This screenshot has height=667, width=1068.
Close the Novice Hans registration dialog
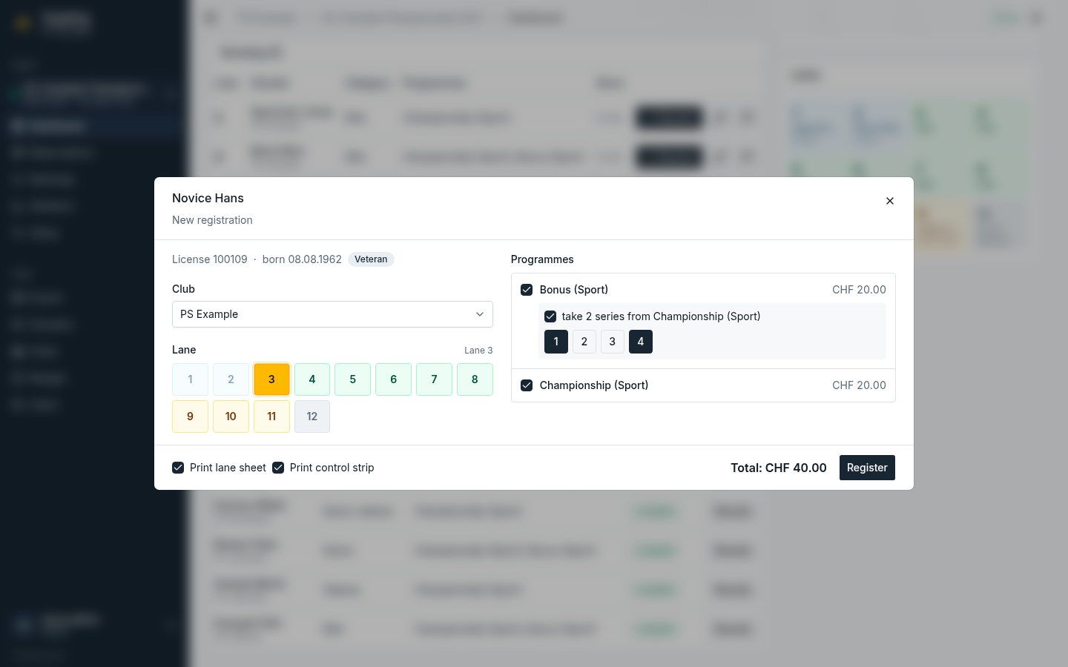(x=890, y=201)
